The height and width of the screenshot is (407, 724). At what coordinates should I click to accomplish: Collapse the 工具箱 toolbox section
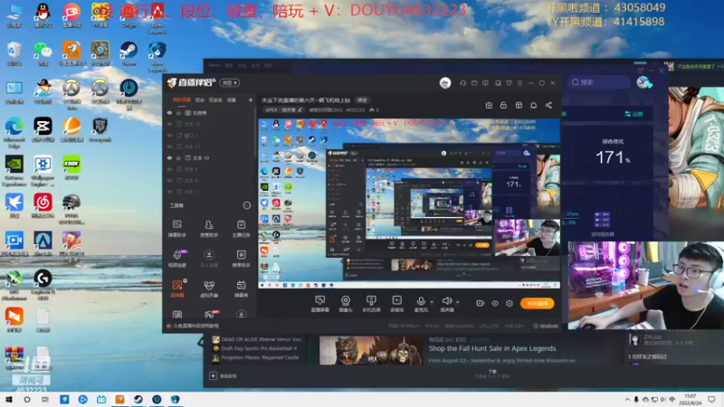(246, 205)
